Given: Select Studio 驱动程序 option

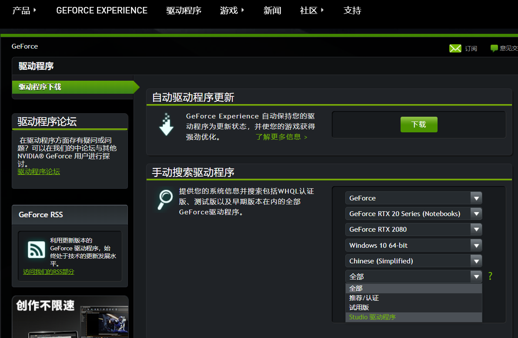Looking at the screenshot, I should 414,317.
